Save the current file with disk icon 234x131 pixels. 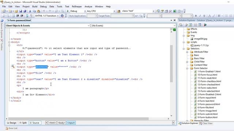pyautogui.click(x=20, y=11)
